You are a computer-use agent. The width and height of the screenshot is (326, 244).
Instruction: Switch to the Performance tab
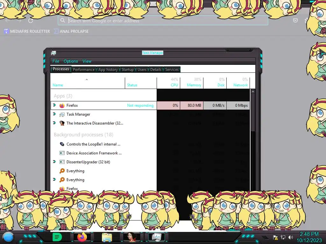point(84,70)
